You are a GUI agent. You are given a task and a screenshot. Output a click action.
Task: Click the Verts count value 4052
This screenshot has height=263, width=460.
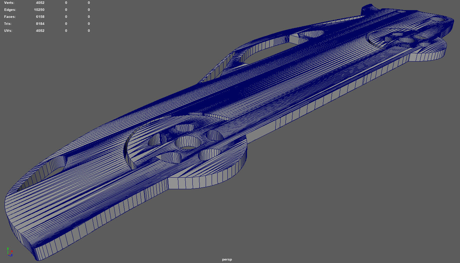(x=40, y=3)
